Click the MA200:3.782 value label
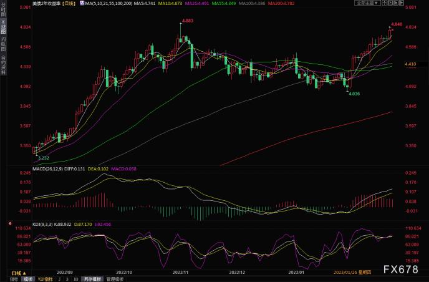The height and width of the screenshot is (282, 429). (x=281, y=4)
